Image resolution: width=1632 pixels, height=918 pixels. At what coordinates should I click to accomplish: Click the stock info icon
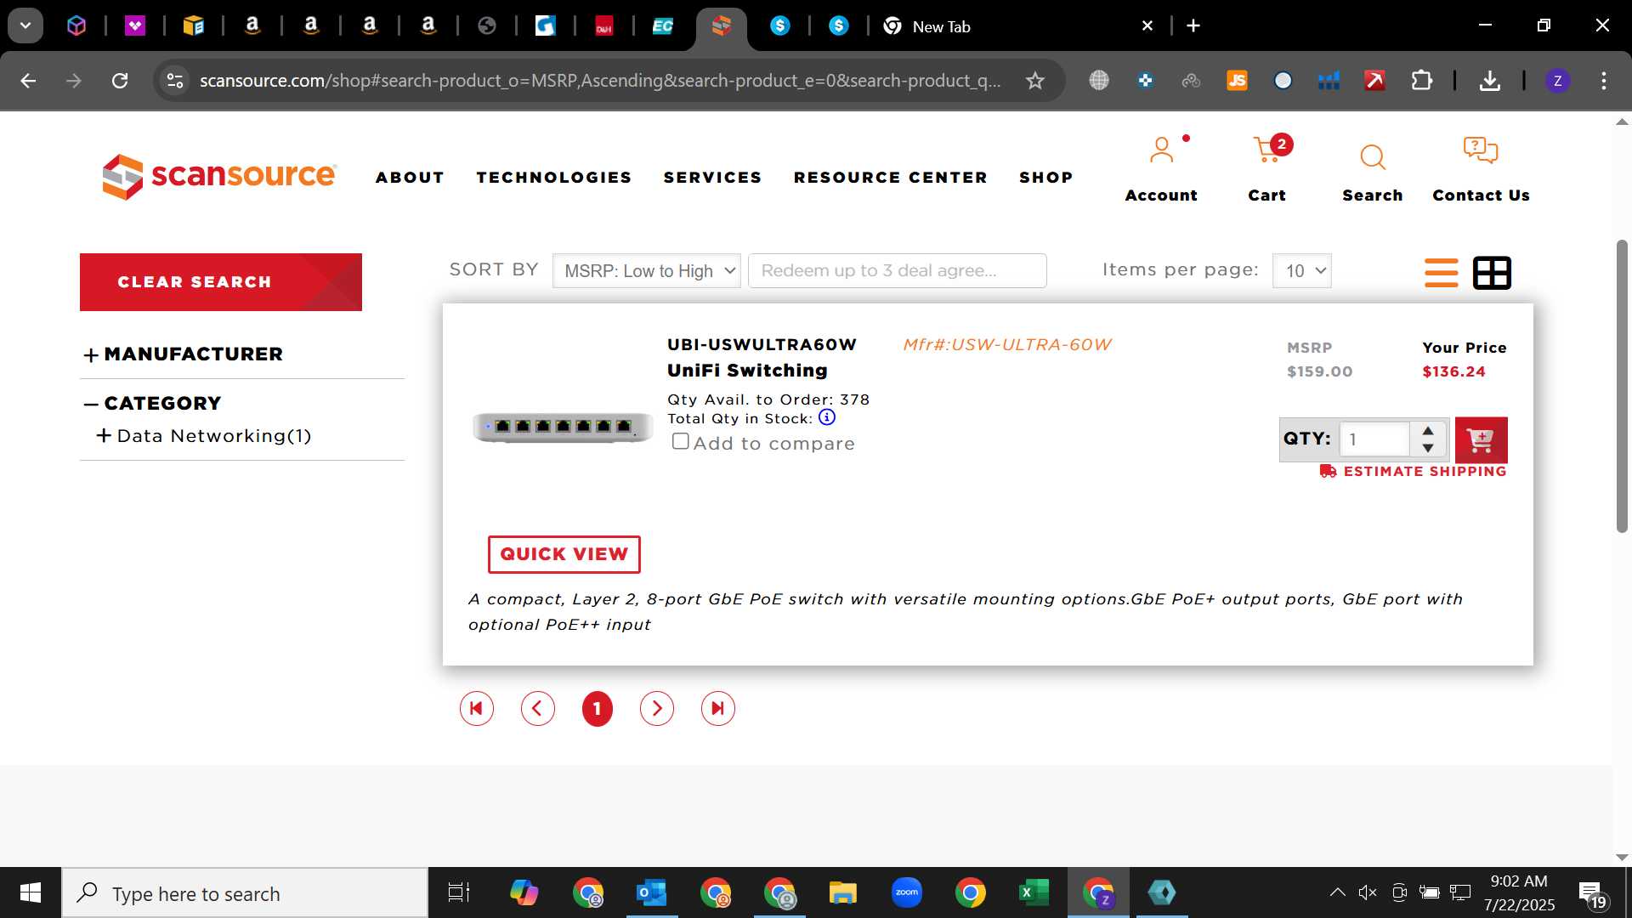tap(826, 417)
